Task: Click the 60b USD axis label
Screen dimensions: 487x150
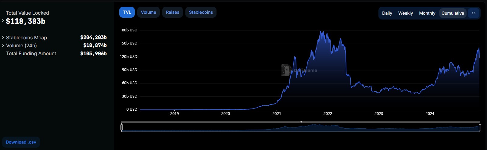Action: (x=130, y=83)
